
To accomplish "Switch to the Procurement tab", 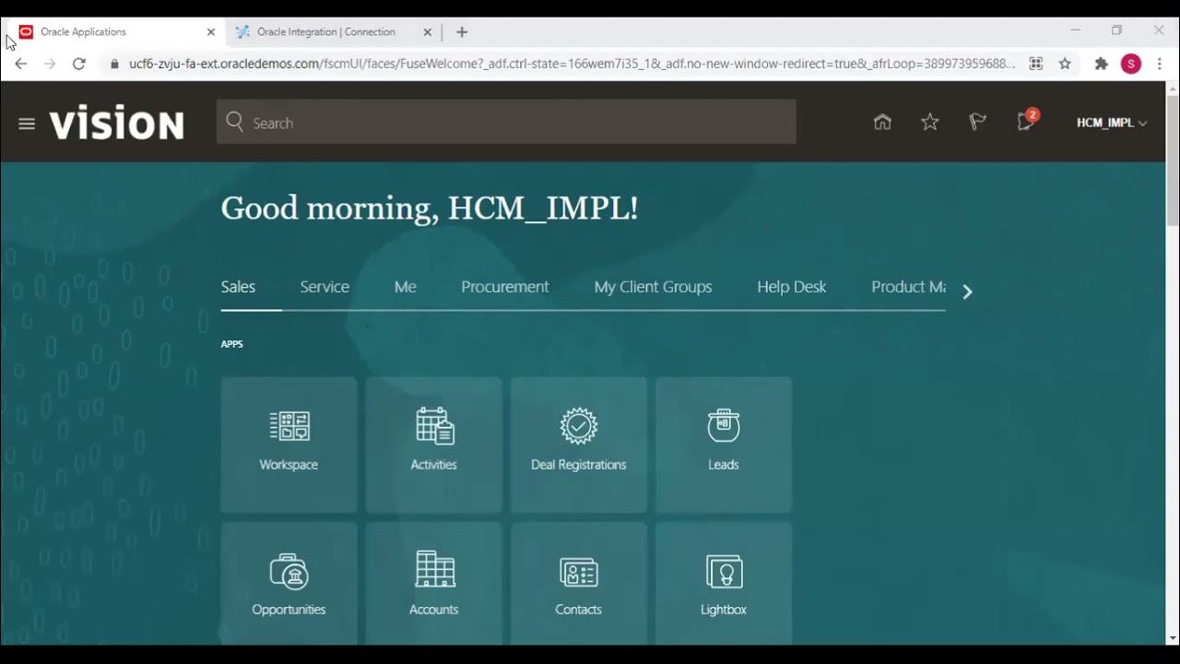I will click(505, 287).
